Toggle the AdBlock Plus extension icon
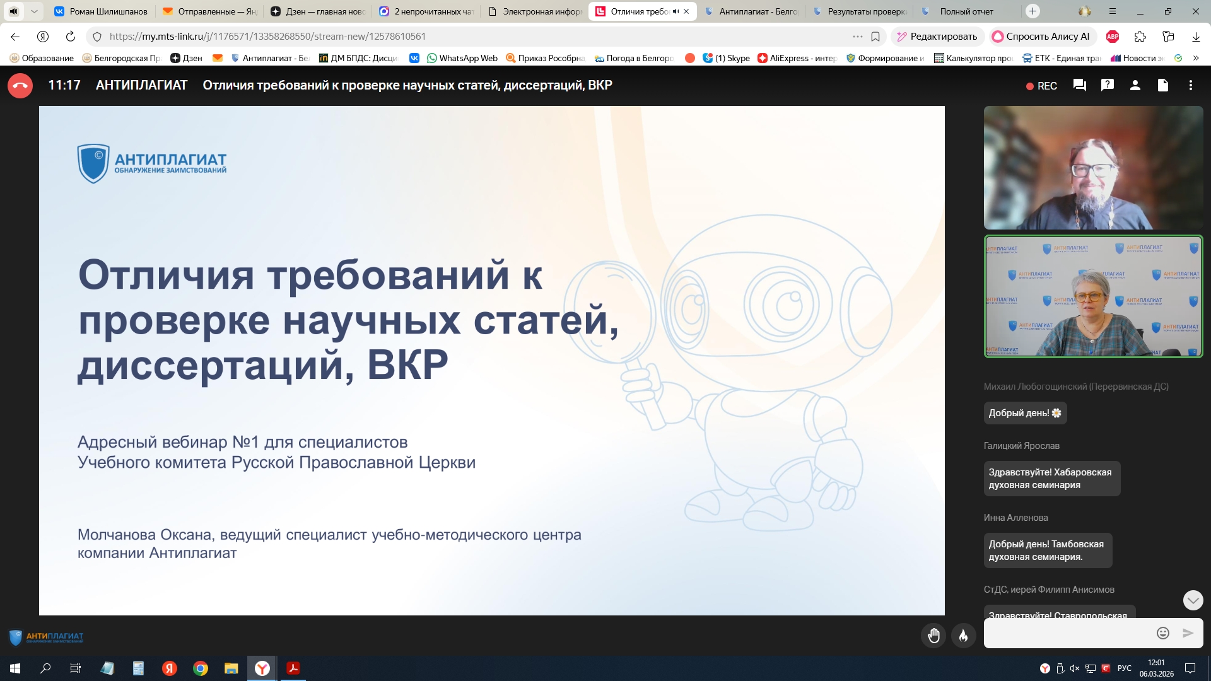1211x681 pixels. click(1113, 37)
